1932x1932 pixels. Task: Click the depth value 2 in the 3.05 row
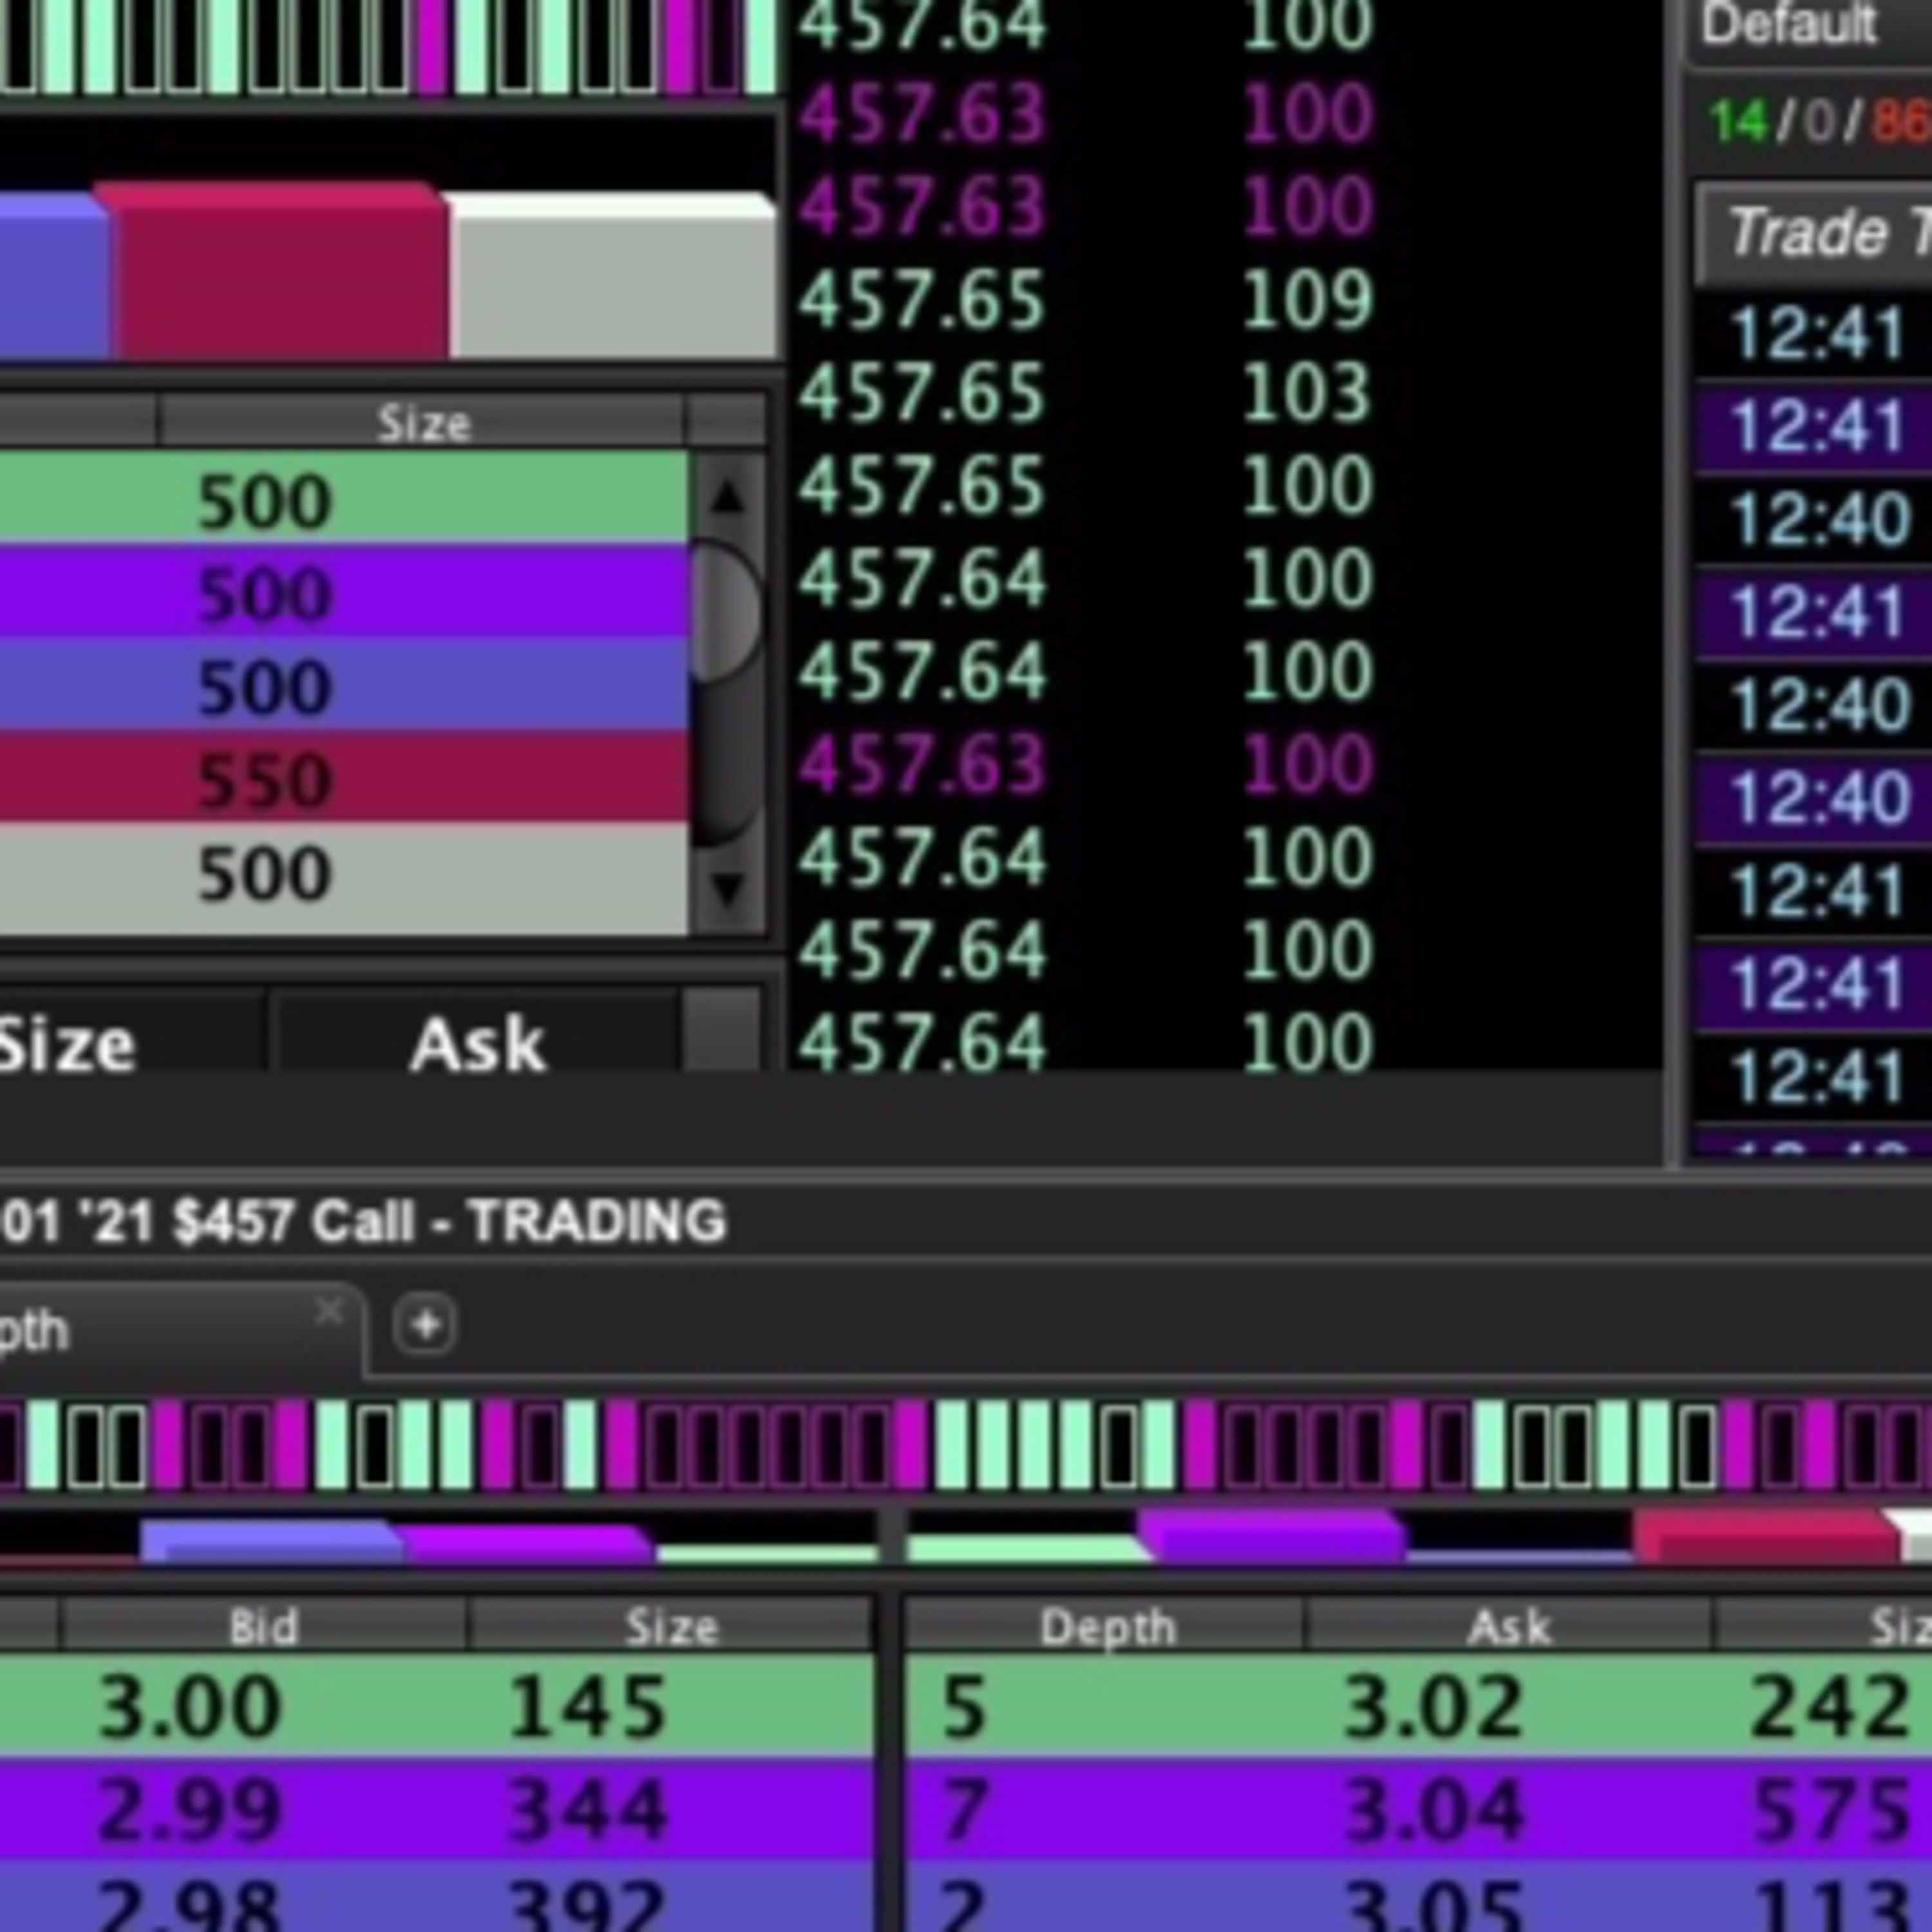(x=964, y=1905)
